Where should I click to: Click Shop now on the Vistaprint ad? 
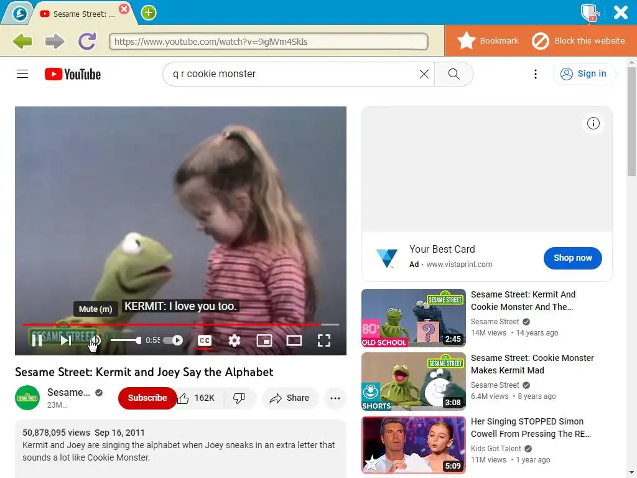(573, 258)
